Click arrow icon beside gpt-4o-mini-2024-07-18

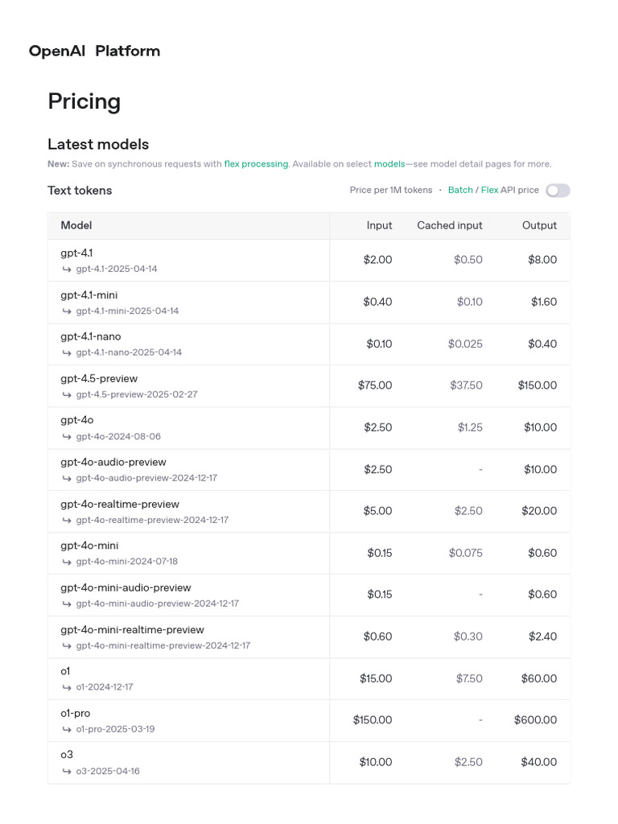[67, 562]
